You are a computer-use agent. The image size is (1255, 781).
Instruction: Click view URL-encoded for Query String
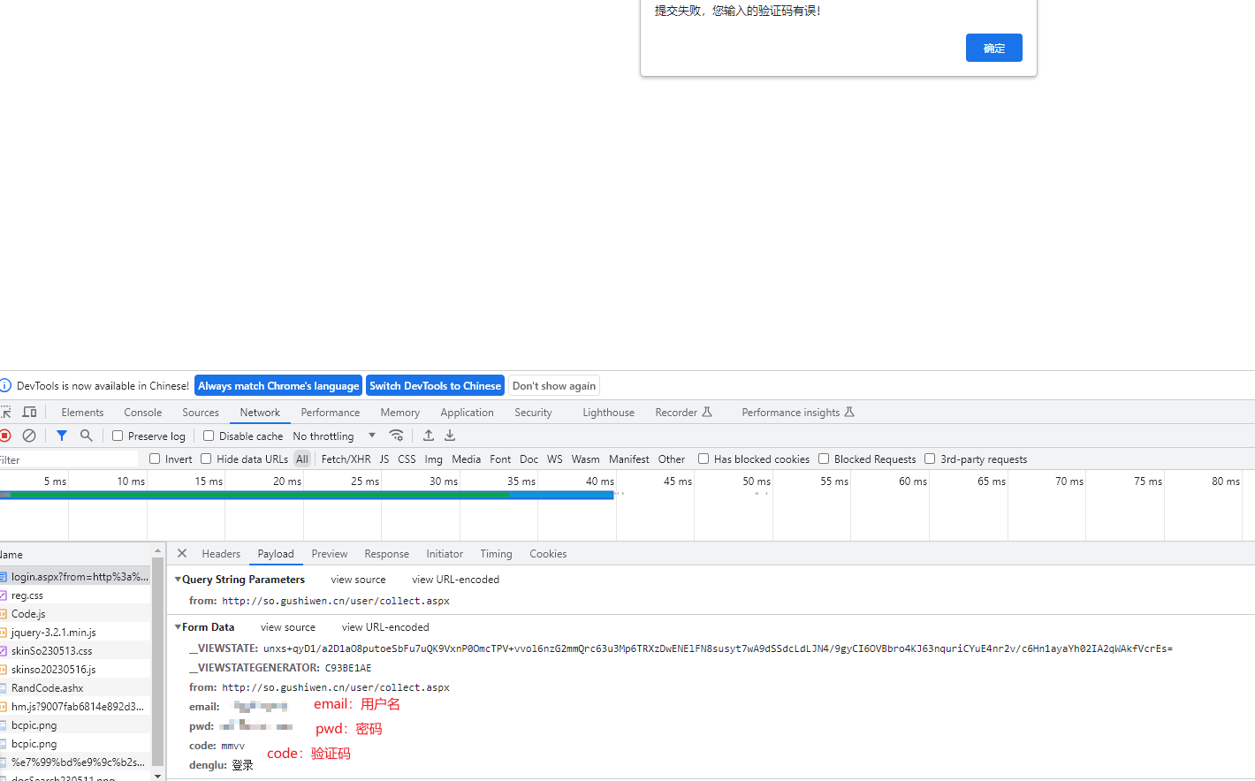click(455, 580)
